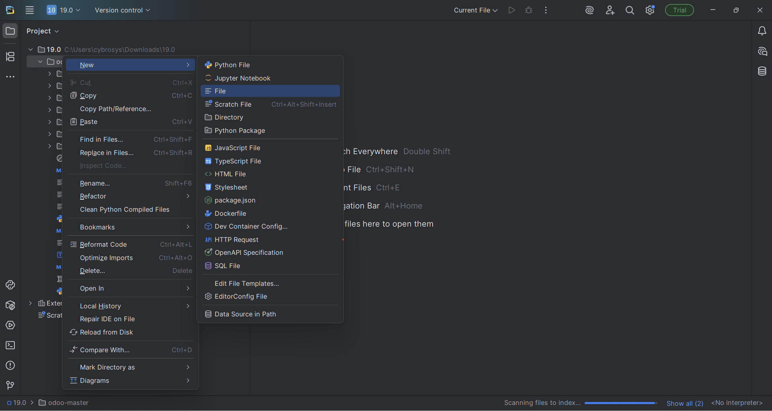This screenshot has width=772, height=411.
Task: Open the PyCharm app icon
Action: coord(10,10)
